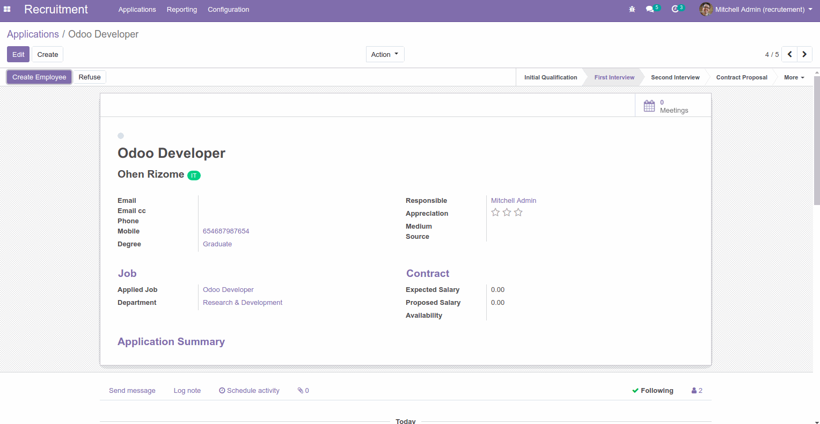The width and height of the screenshot is (820, 424).
Task: Unfollow by clicking Following
Action: click(656, 390)
